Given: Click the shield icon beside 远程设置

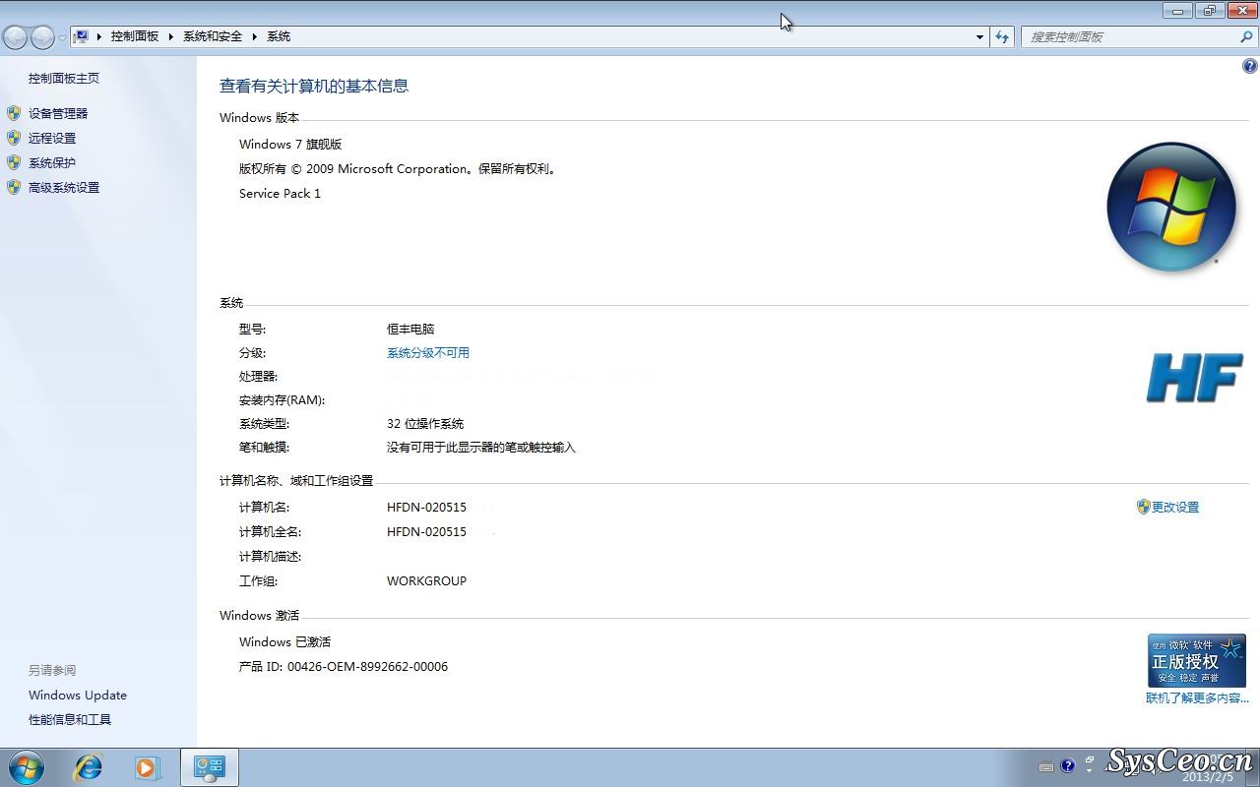Looking at the screenshot, I should coord(14,138).
